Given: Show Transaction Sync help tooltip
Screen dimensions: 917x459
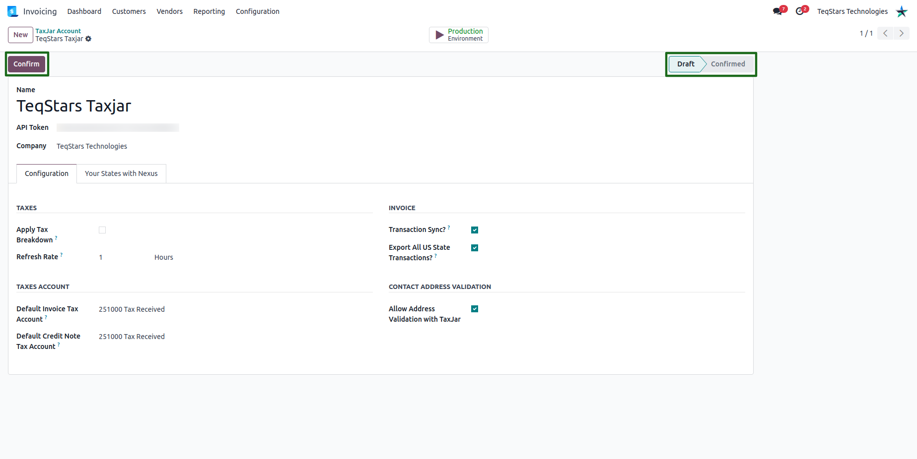Looking at the screenshot, I should pos(449,228).
